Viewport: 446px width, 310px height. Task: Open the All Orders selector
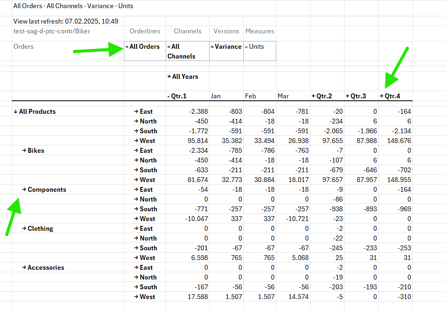(144, 47)
